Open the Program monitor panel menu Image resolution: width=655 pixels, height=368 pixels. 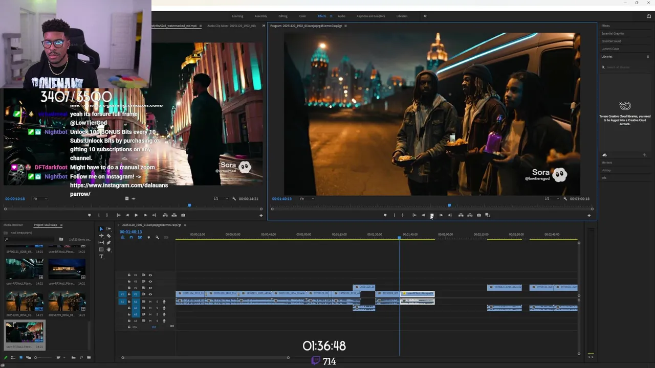pyautogui.click(x=345, y=26)
